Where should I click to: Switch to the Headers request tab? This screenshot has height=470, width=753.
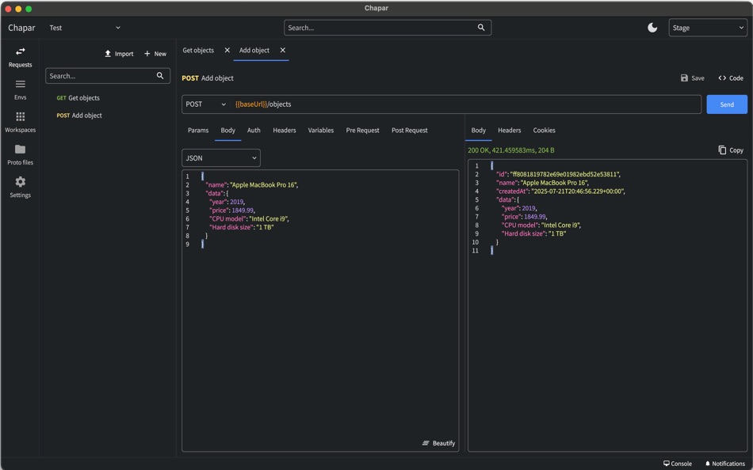284,131
